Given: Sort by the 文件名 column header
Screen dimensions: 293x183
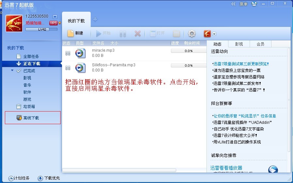Looking at the screenshot, I should point(98,43).
